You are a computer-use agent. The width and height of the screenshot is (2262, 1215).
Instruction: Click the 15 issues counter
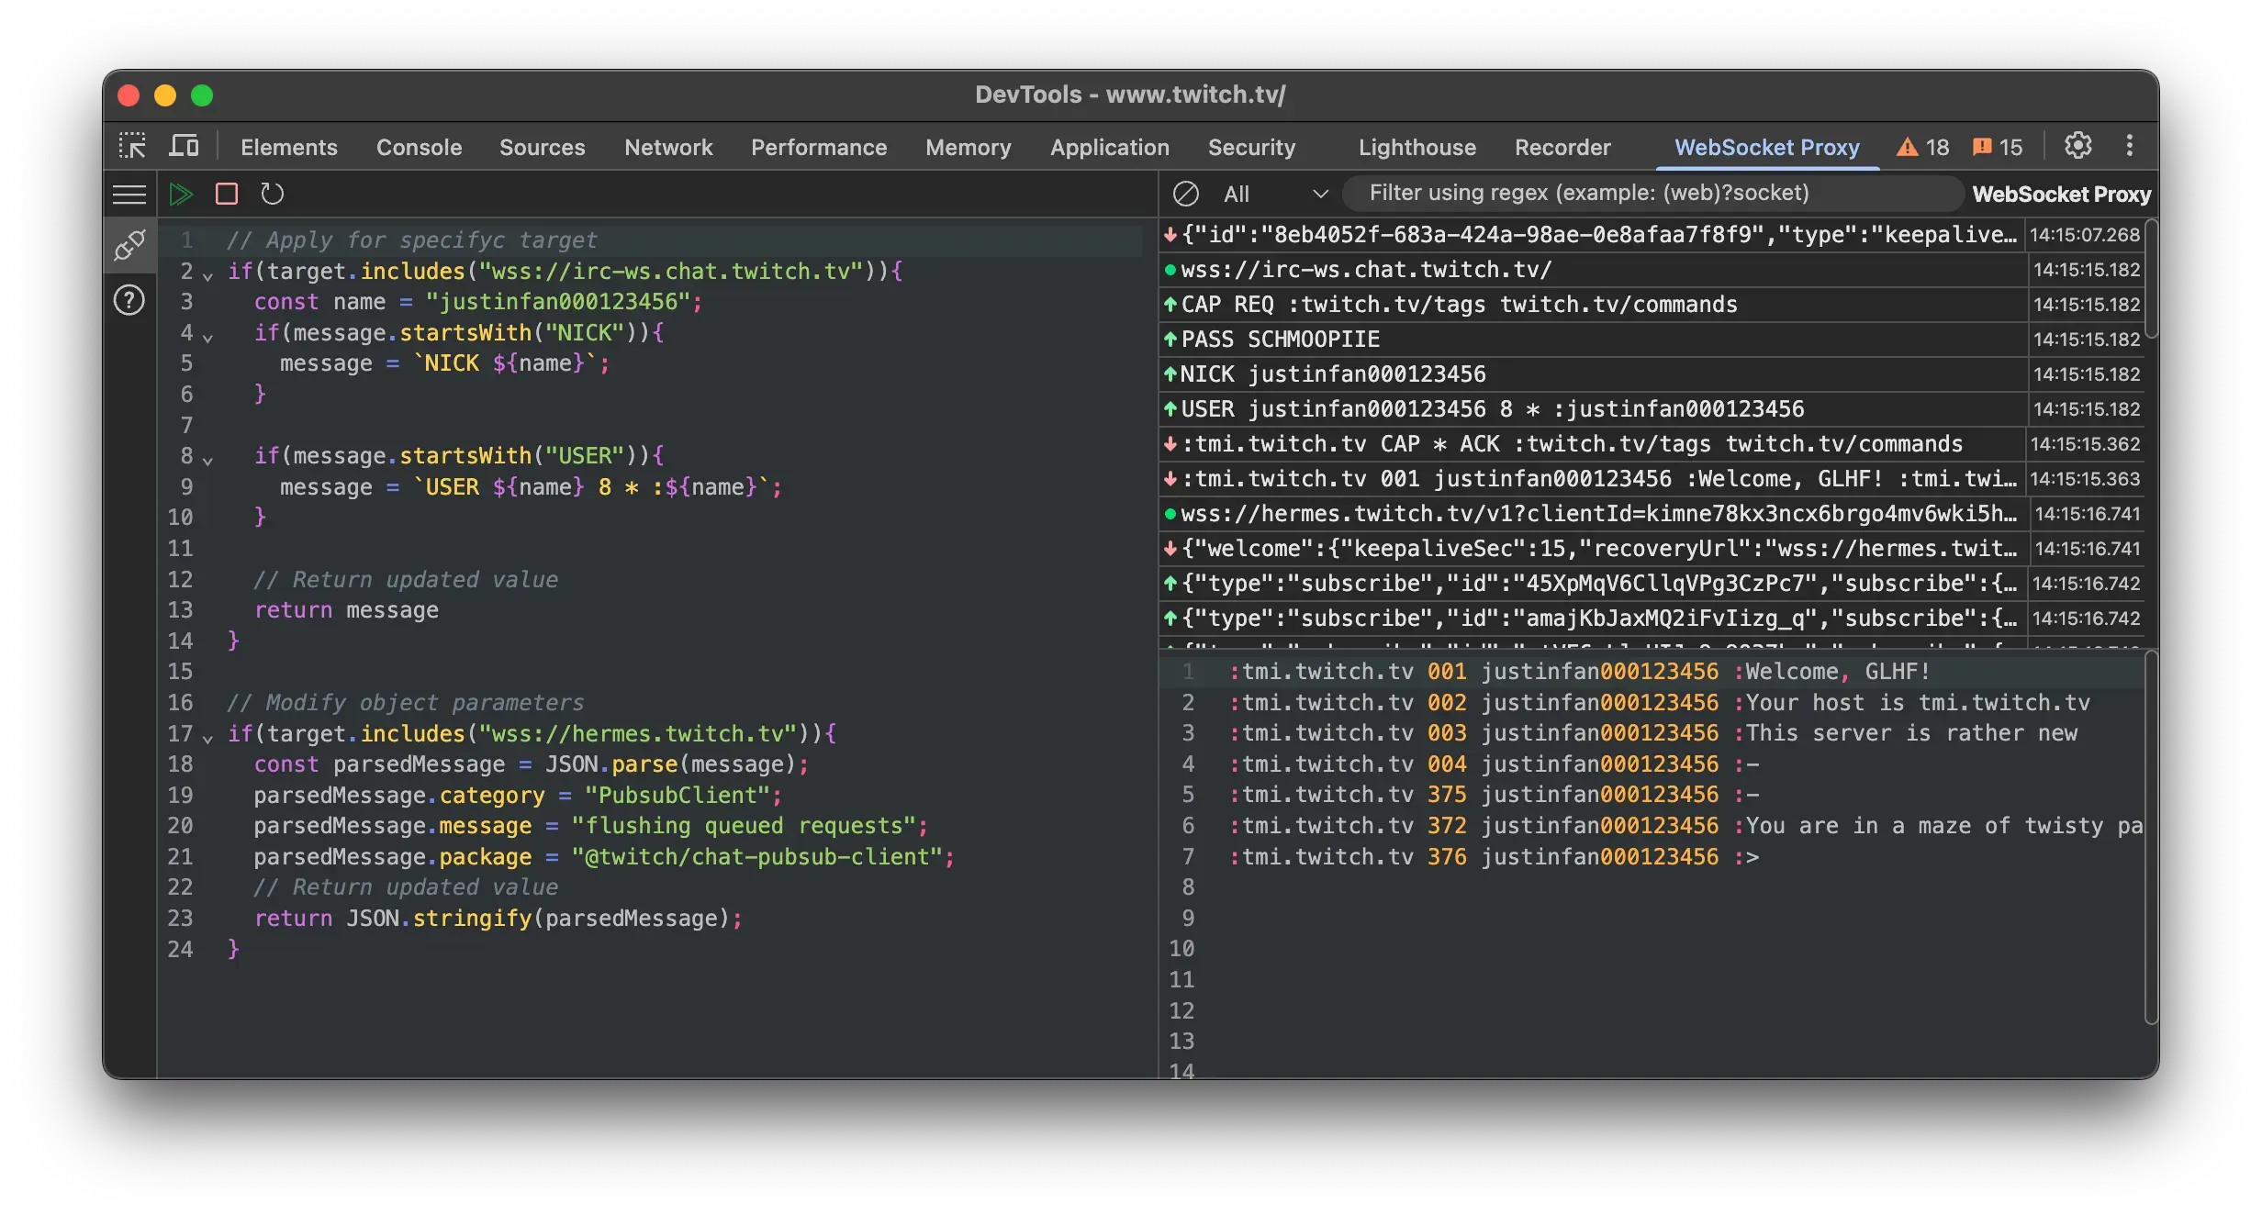point(1998,147)
